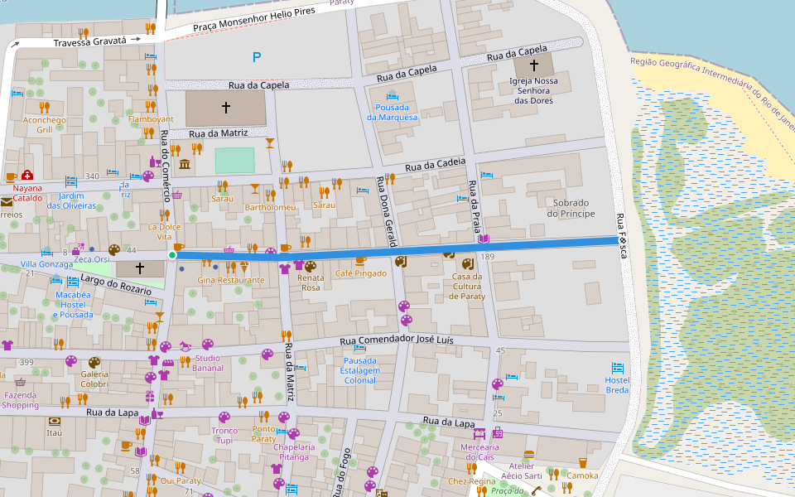795x497 pixels.
Task: Click the Casa da Cultura de Paraty label
Action: [468, 287]
